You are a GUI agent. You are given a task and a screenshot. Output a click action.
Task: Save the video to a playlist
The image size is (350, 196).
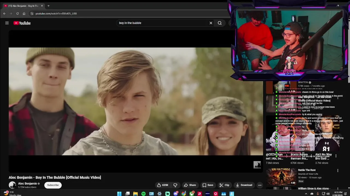(x=208, y=185)
